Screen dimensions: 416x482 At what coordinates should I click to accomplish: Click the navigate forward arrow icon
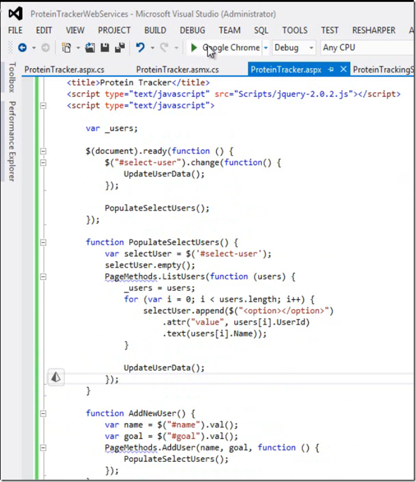point(46,47)
